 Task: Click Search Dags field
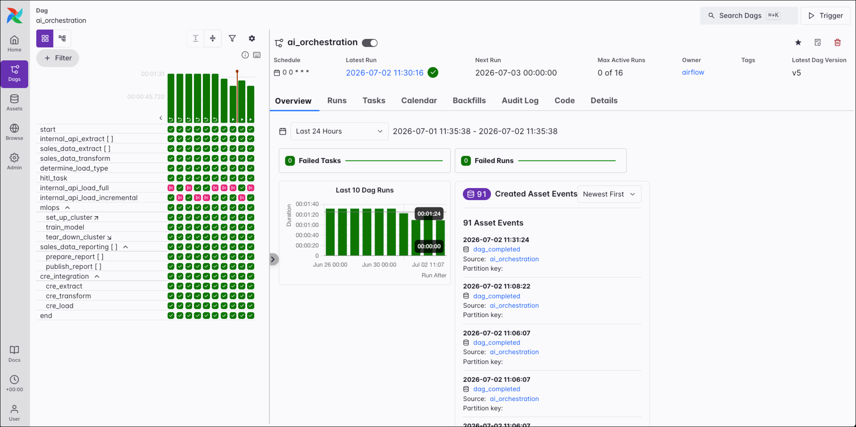(749, 15)
